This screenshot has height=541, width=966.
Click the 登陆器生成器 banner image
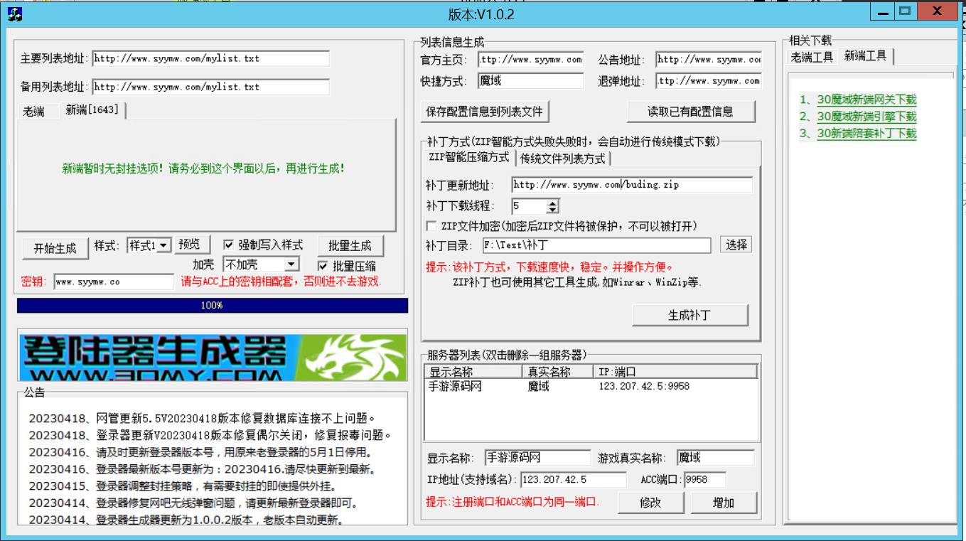coord(213,355)
